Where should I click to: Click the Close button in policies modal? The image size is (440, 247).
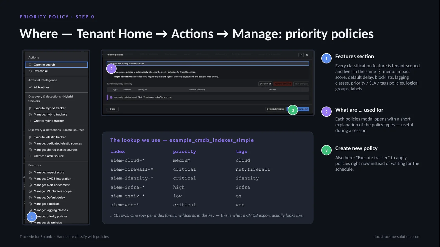click(113, 109)
